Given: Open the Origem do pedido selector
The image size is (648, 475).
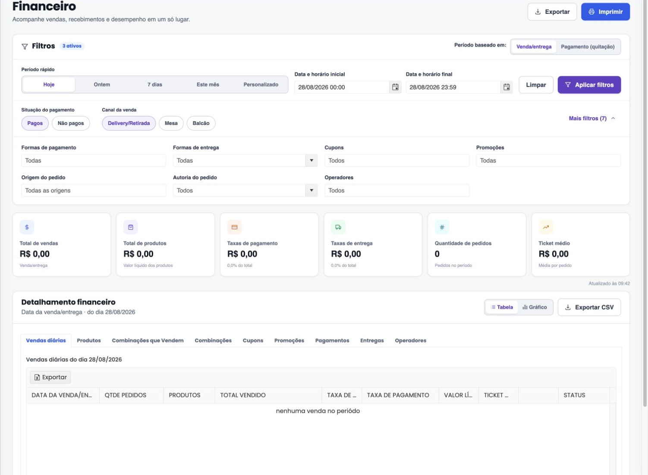Looking at the screenshot, I should tap(94, 191).
